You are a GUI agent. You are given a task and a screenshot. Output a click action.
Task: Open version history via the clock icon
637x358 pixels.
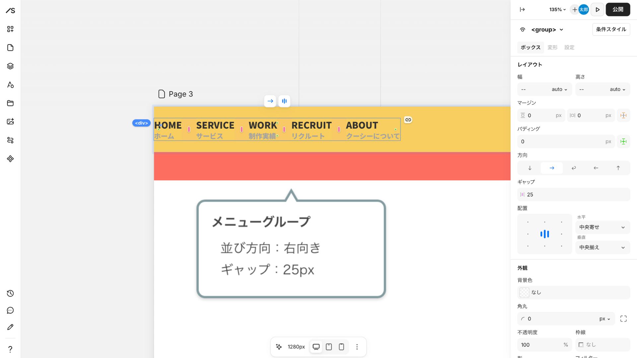[10, 293]
